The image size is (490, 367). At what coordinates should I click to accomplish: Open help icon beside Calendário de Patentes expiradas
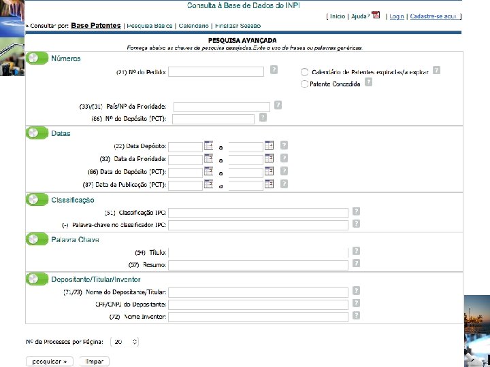[436, 70]
